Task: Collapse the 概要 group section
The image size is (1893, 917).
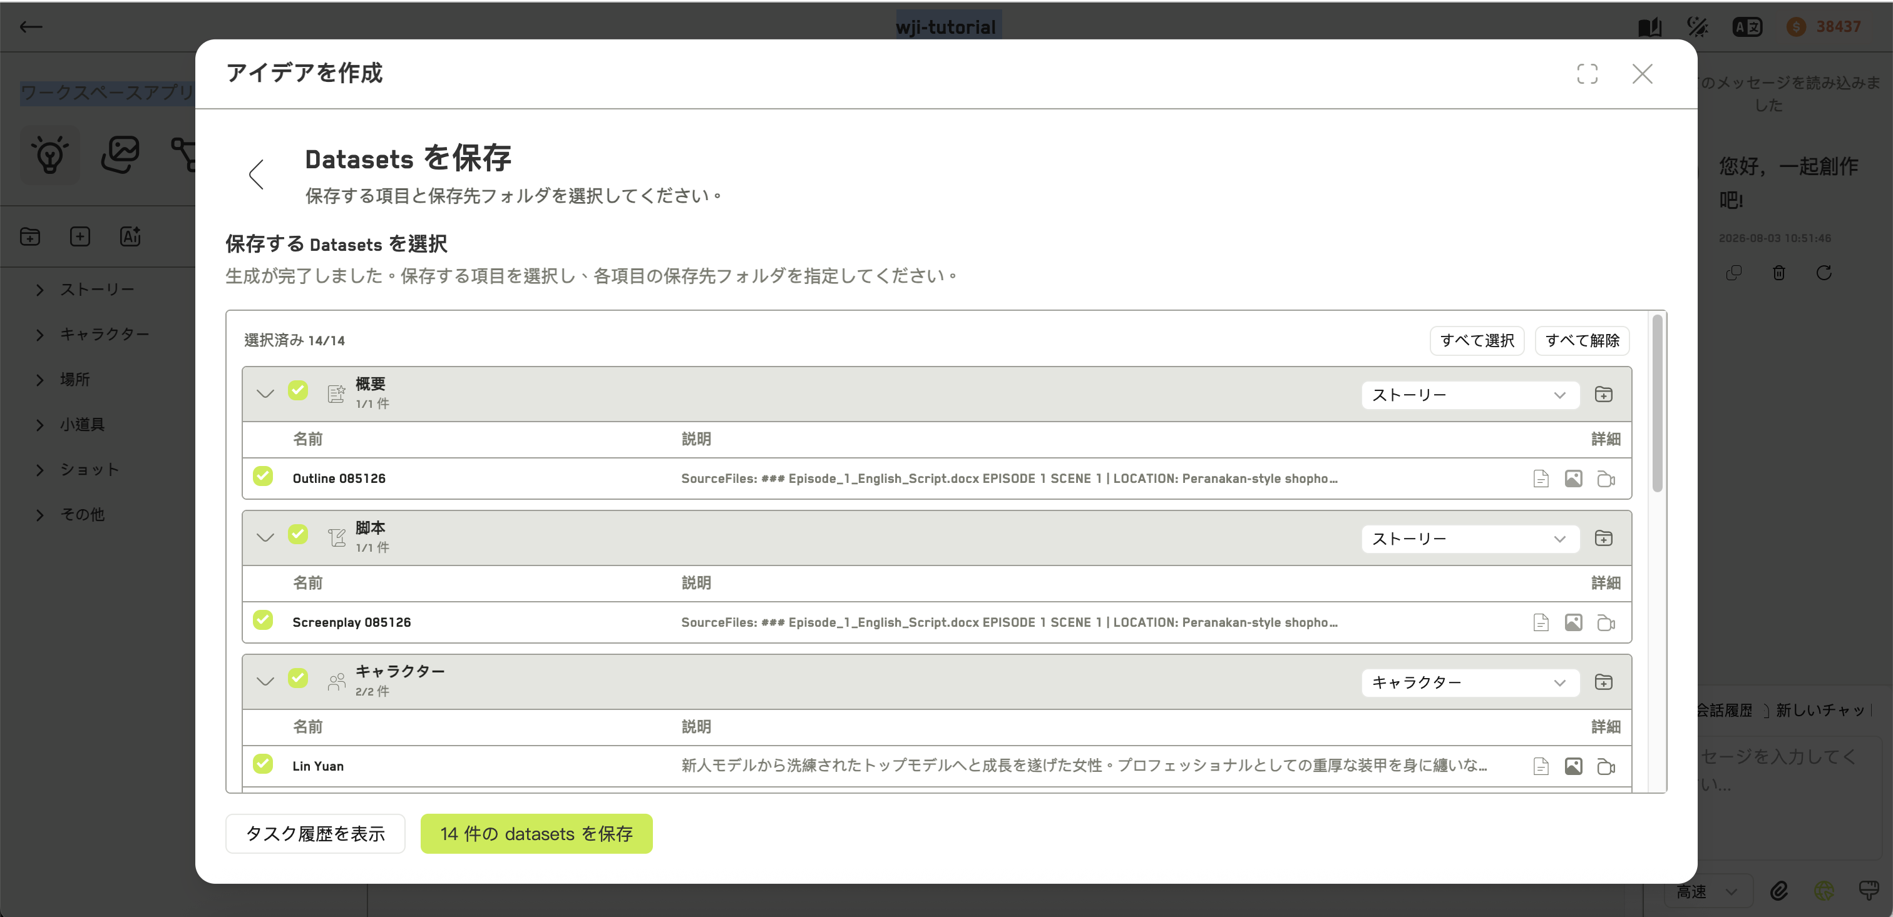Action: tap(265, 394)
